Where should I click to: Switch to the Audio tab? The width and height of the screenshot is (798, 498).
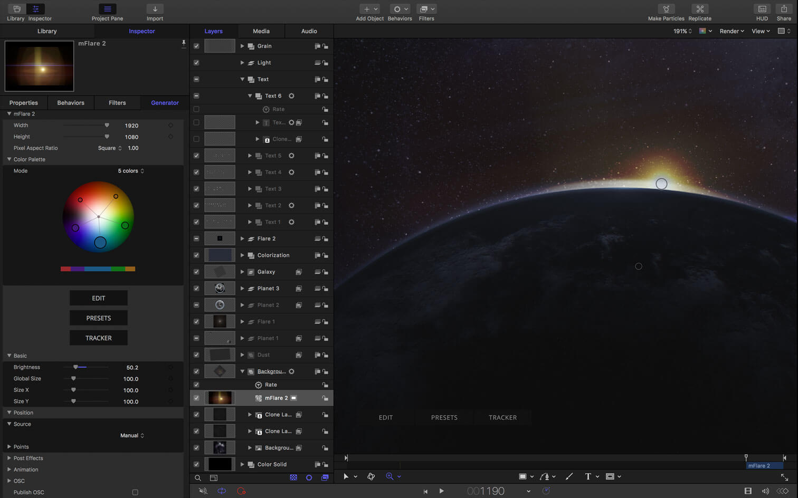pos(309,31)
